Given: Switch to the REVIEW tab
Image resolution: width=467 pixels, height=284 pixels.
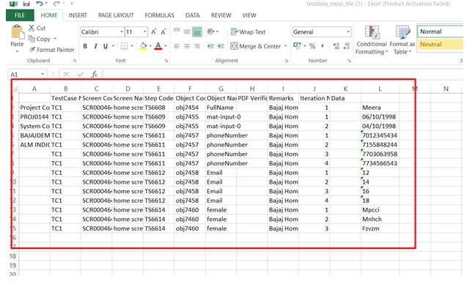Looking at the screenshot, I should coord(221,15).
